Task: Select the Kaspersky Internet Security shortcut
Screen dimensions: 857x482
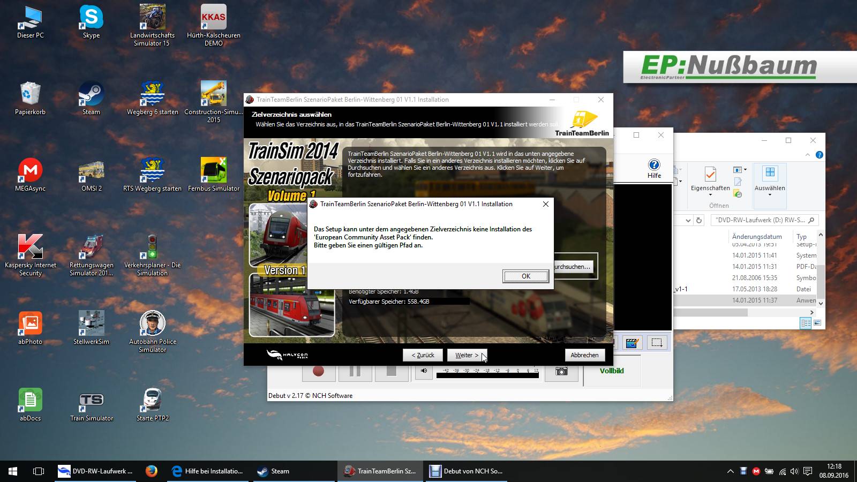Action: [x=31, y=255]
